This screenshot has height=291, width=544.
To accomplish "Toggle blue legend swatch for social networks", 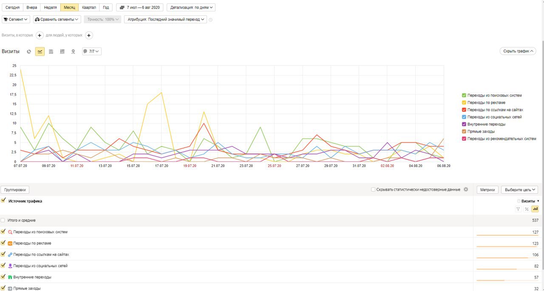I will [x=464, y=117].
